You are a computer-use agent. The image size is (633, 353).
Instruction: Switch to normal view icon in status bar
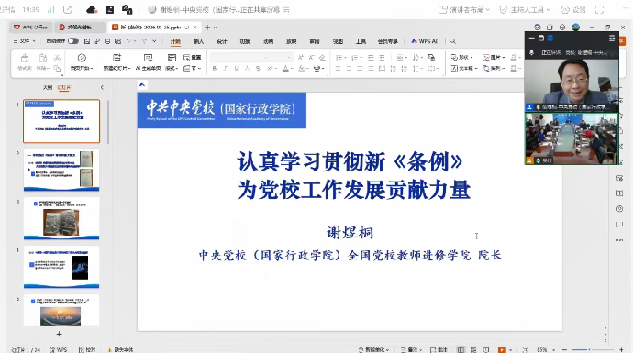point(461,349)
